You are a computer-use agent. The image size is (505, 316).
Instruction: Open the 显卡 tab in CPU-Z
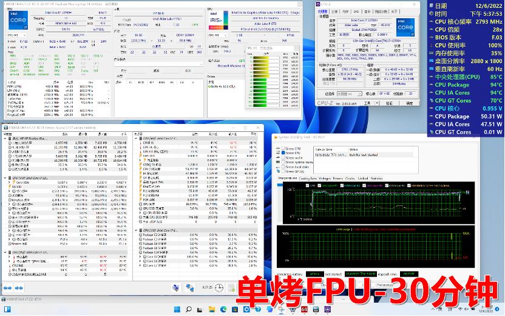(367, 12)
